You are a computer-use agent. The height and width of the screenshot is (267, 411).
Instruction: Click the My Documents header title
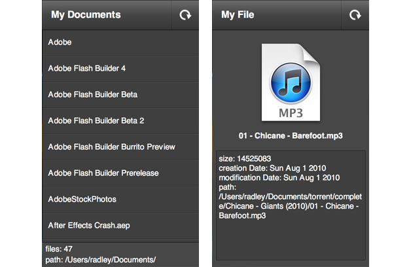(86, 14)
